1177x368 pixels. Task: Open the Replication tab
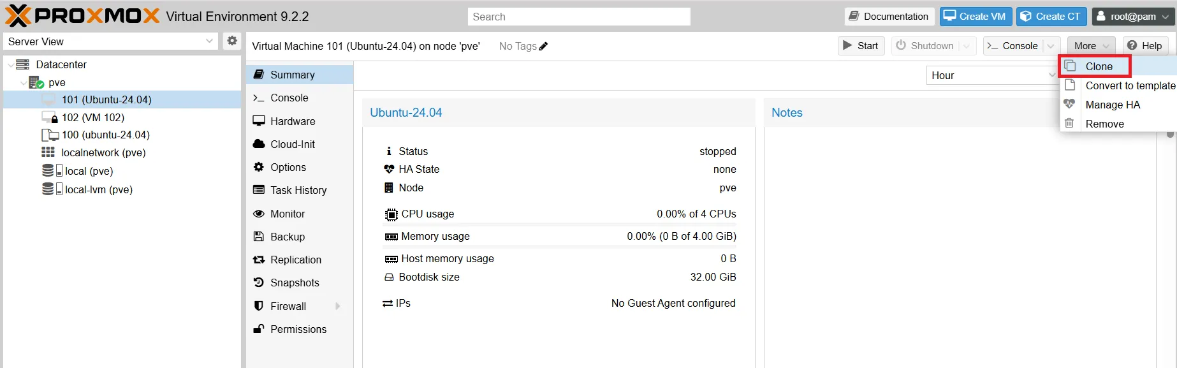coord(300,260)
